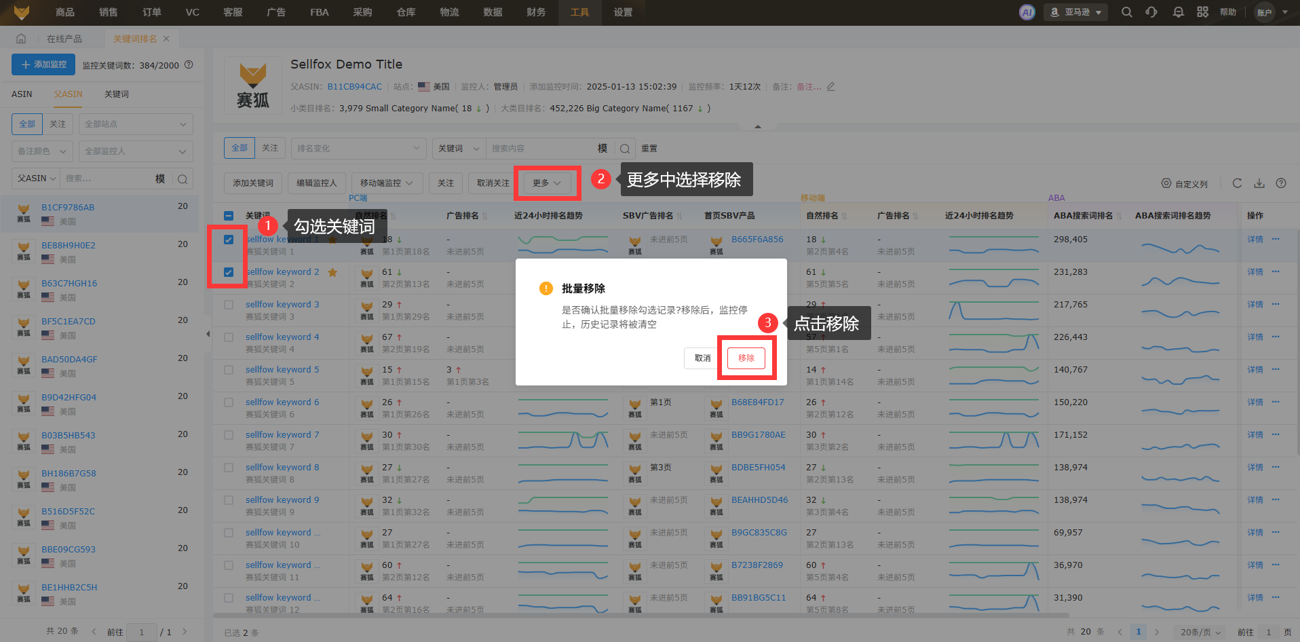Open the 亚马逊 platform dropdown

[1075, 12]
